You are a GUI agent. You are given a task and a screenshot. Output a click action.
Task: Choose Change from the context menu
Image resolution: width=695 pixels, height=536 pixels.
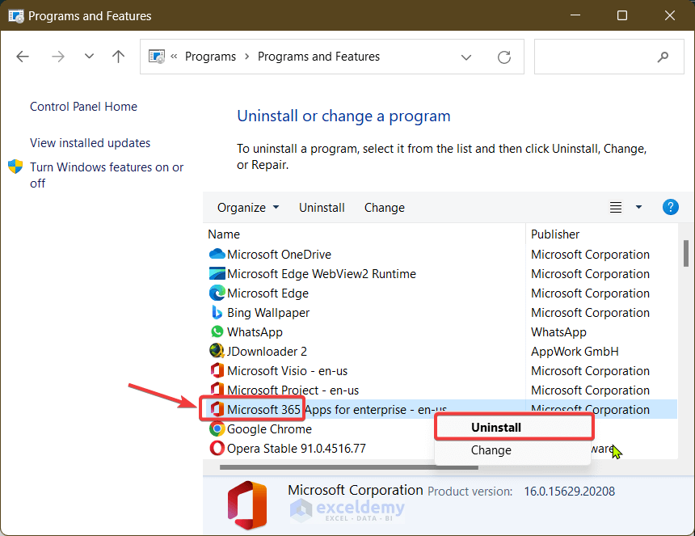(x=491, y=450)
